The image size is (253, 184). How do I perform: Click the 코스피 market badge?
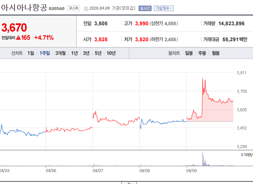tap(74, 8)
